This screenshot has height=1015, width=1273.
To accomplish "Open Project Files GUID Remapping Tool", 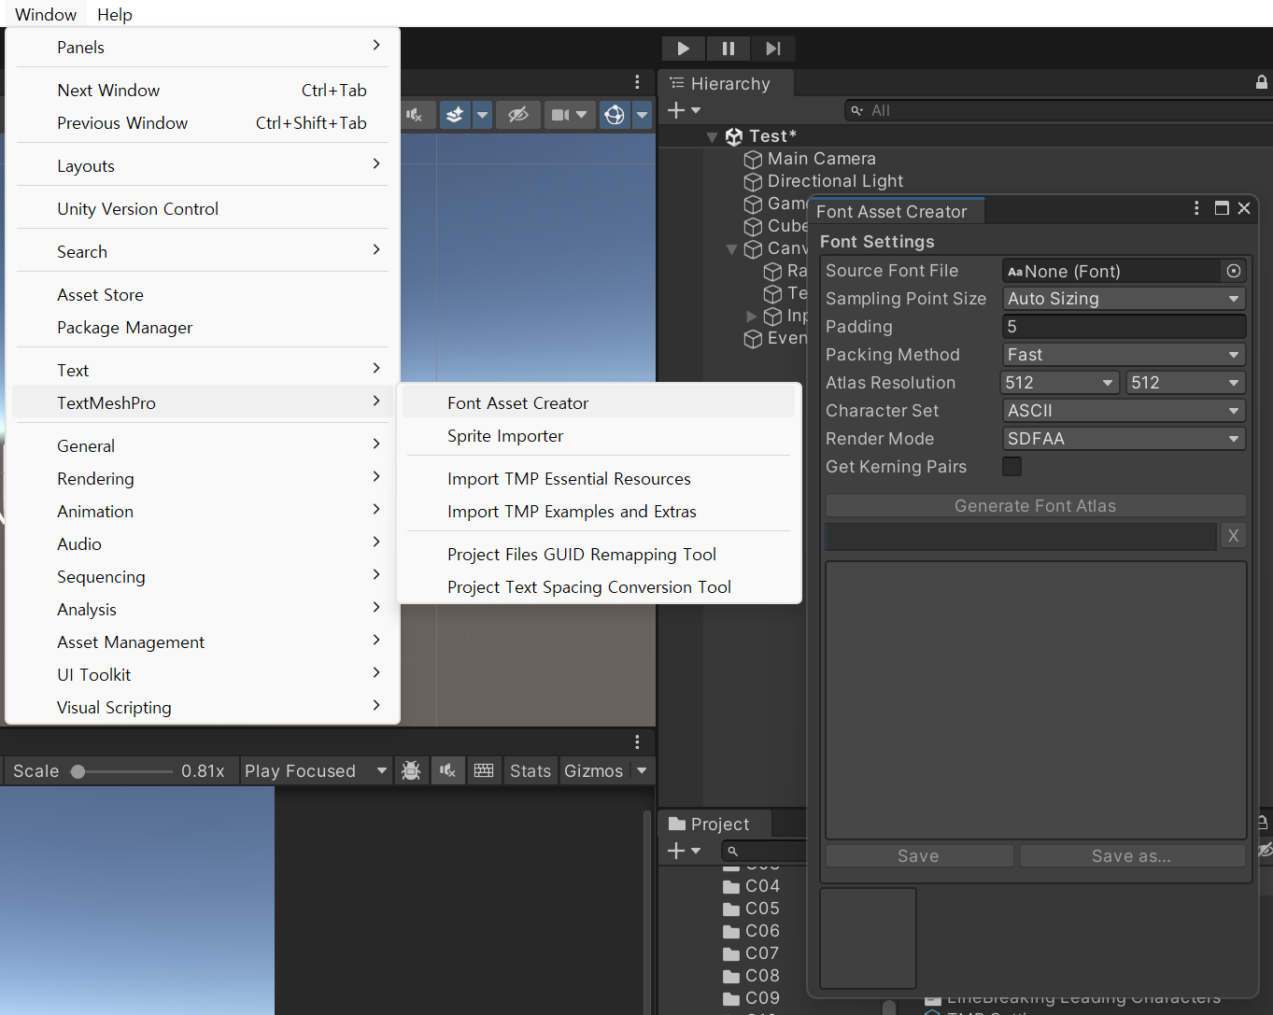I will (600, 555).
